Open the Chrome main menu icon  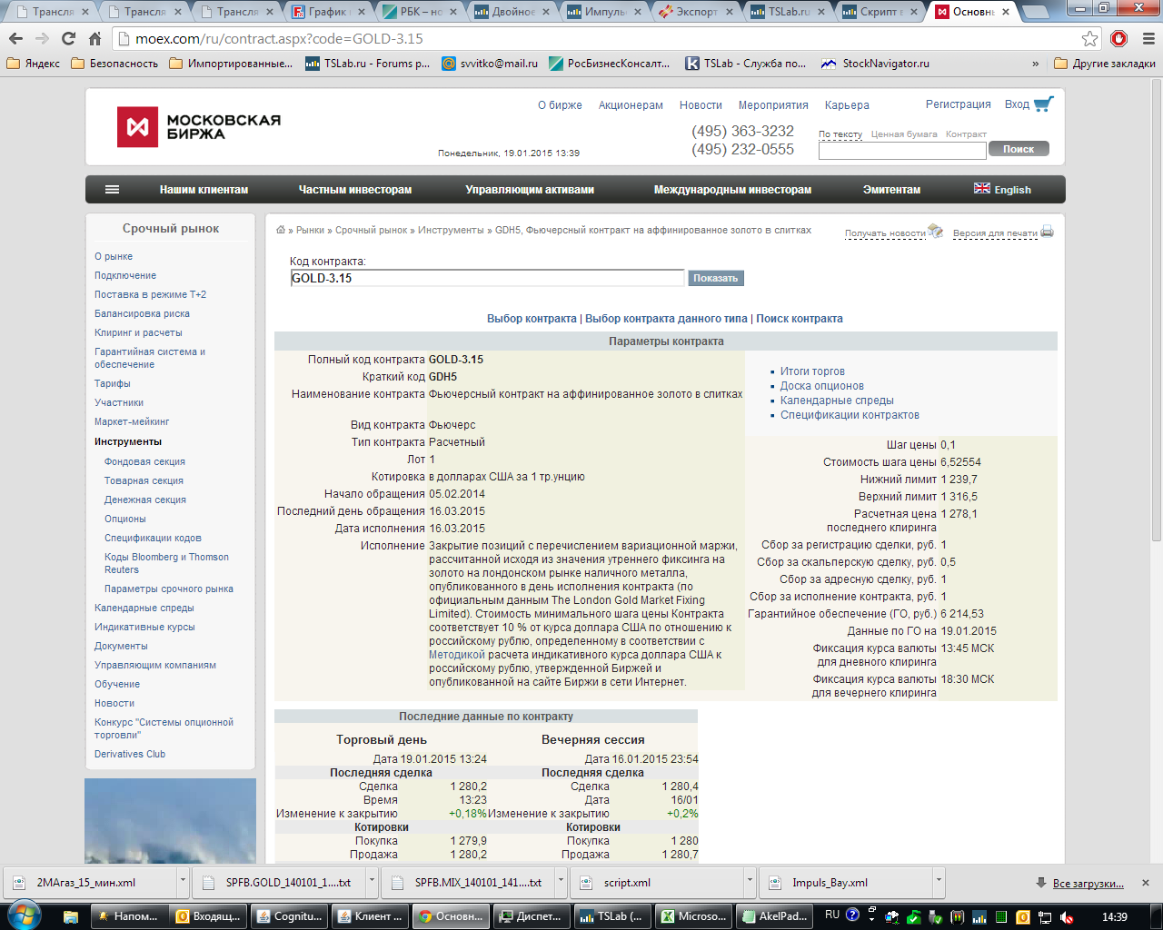(x=1148, y=38)
